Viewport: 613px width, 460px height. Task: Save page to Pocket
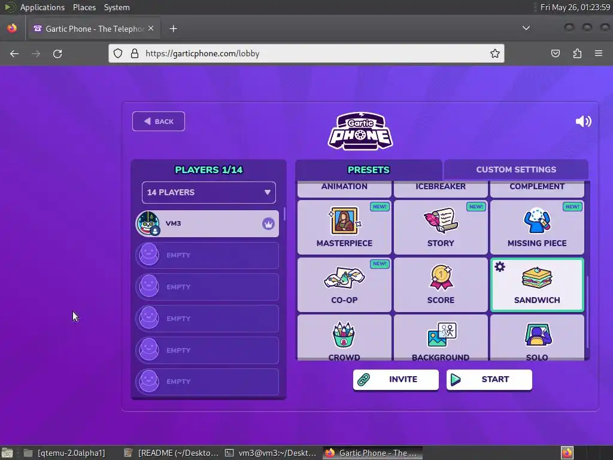tap(556, 53)
